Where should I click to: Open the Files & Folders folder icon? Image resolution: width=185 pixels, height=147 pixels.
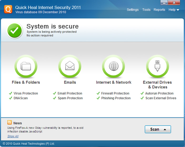(26, 66)
